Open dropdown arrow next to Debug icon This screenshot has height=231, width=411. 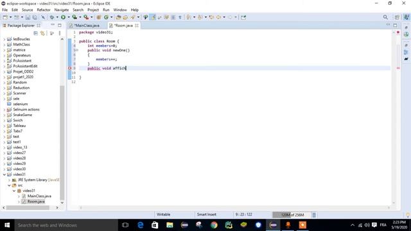(57, 17)
